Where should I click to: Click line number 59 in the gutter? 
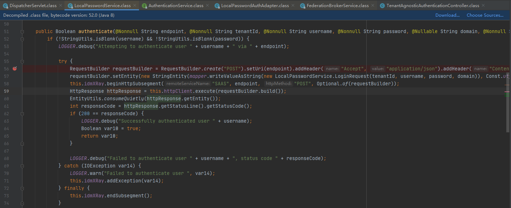pos(6,91)
